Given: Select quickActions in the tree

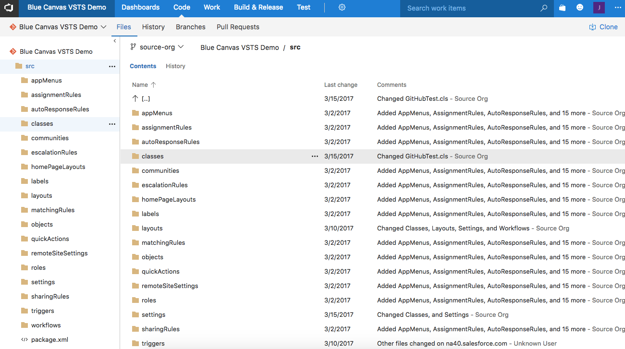Looking at the screenshot, I should pyautogui.click(x=50, y=239).
